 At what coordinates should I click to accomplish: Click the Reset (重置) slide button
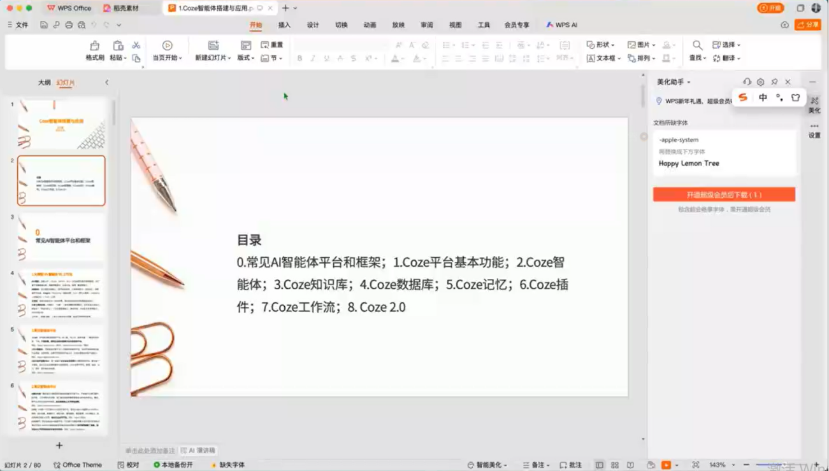pyautogui.click(x=272, y=45)
